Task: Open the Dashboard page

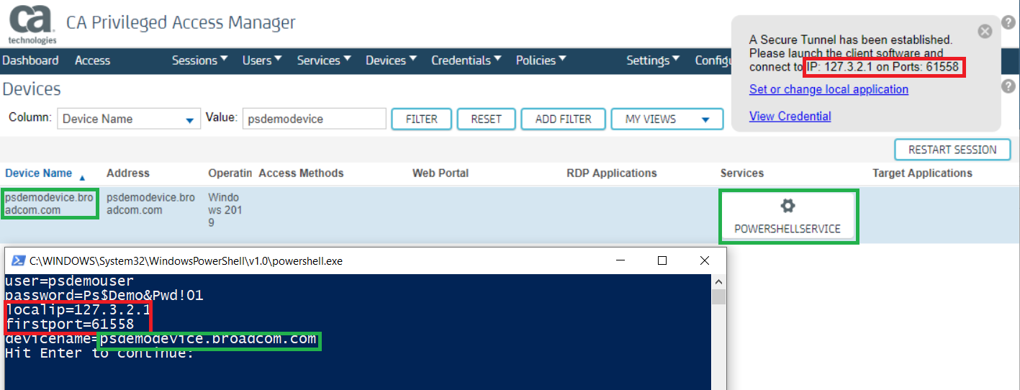Action: [30, 60]
